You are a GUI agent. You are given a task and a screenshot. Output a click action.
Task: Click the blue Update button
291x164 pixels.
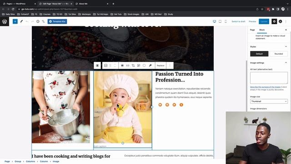pos(264,21)
